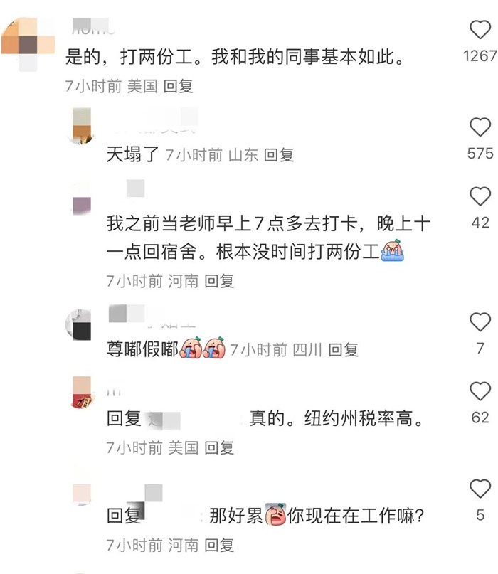Viewport: 498px width, 574px height.
Task: Click 回复 under the 打两份工 top comment
Action: pyautogui.click(x=178, y=86)
